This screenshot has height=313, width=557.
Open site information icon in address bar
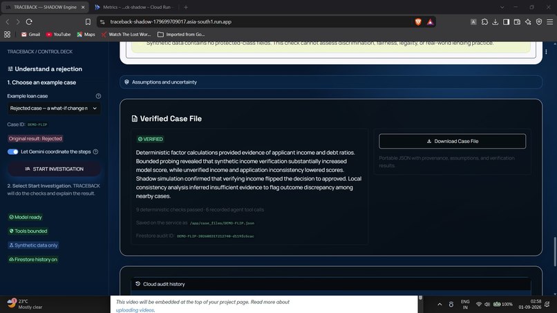pos(102,22)
